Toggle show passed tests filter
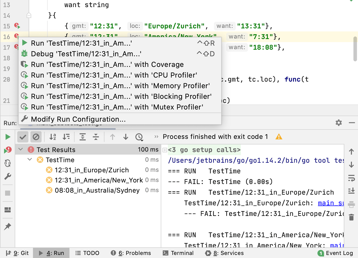Viewport: 358px width, 258px height. (23, 137)
